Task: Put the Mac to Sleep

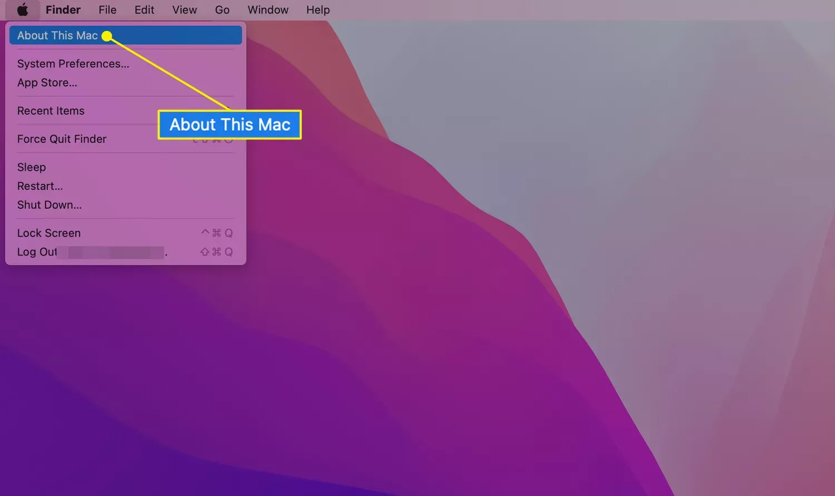Action: (x=31, y=167)
